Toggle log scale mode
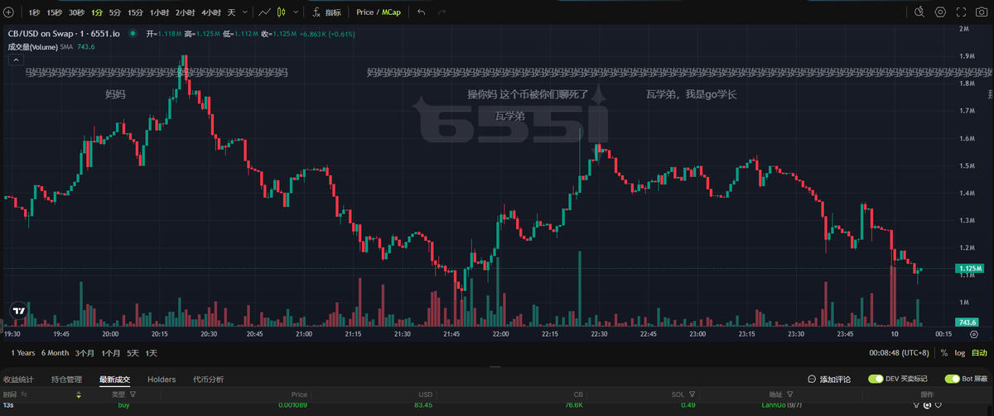The image size is (994, 416). coord(959,352)
